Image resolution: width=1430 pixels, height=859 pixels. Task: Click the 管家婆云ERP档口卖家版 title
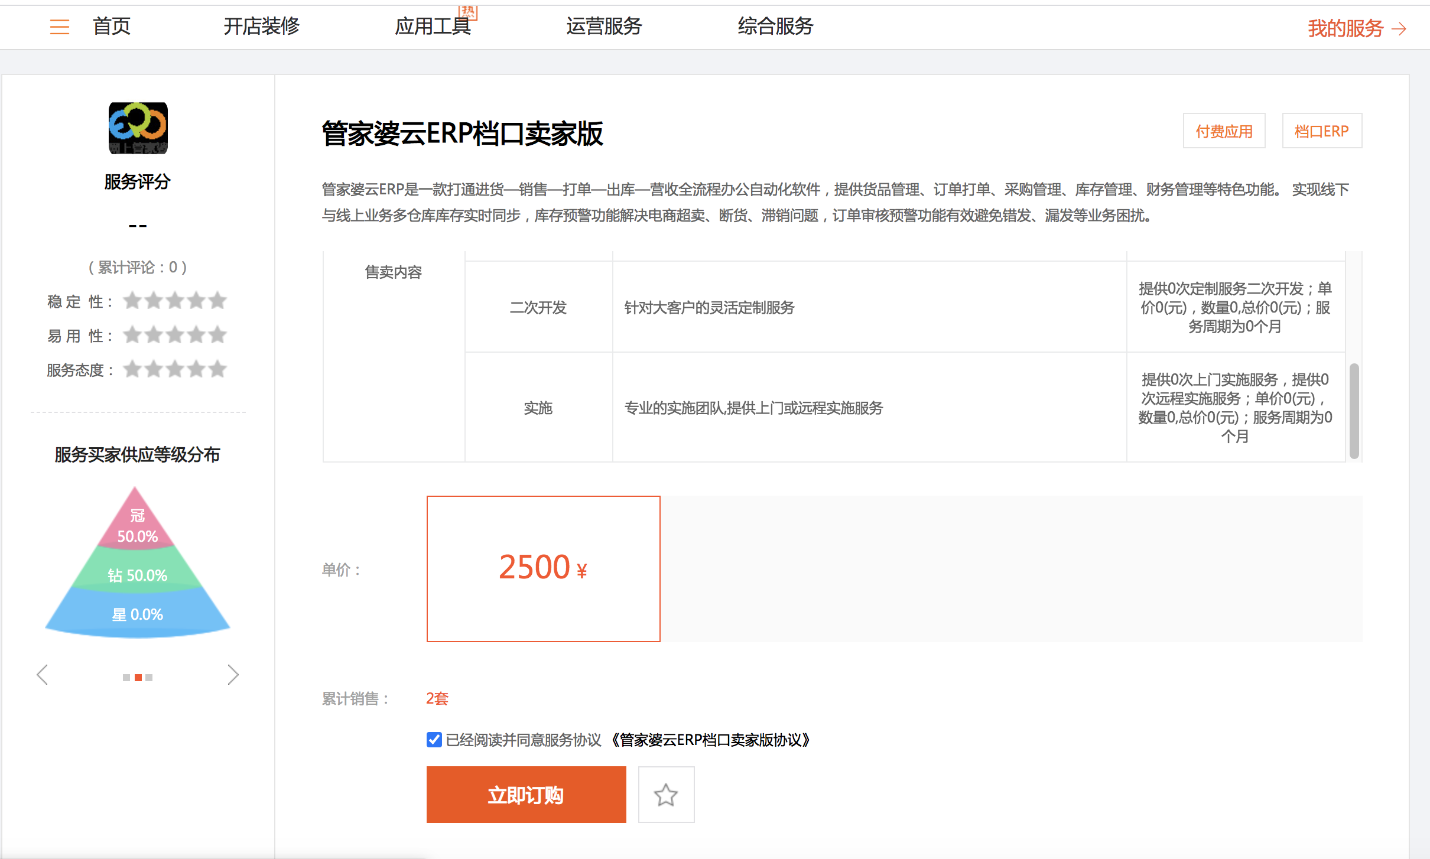462,134
